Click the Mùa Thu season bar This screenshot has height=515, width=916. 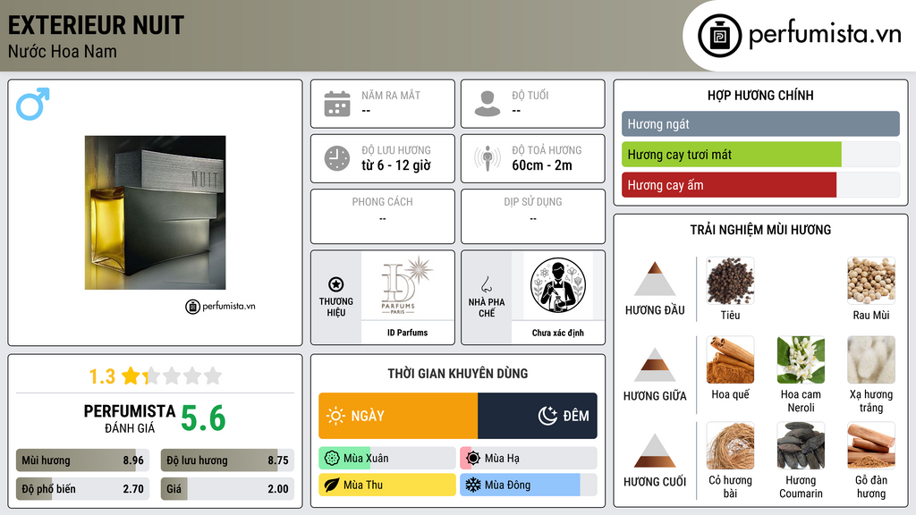point(387,485)
